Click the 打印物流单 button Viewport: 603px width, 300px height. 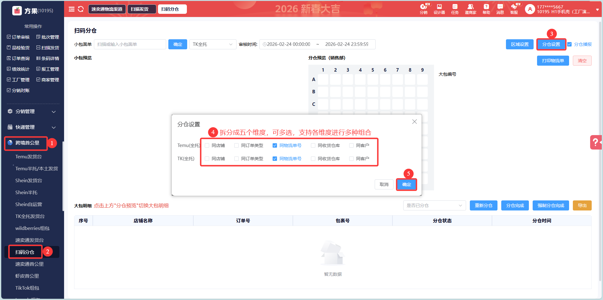(553, 61)
